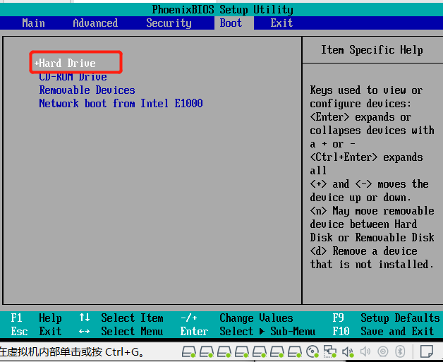Open the message log note icon
Image resolution: width=443 pixels, height=362 pixels.
(426, 351)
